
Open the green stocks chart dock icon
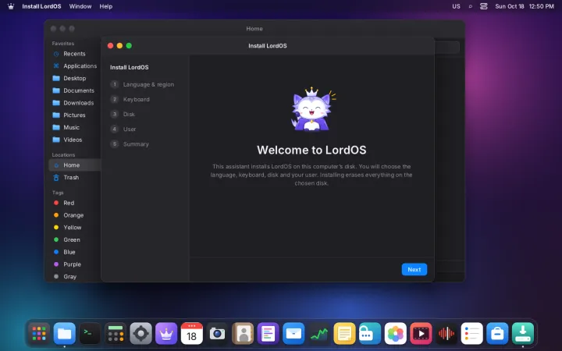pos(319,334)
